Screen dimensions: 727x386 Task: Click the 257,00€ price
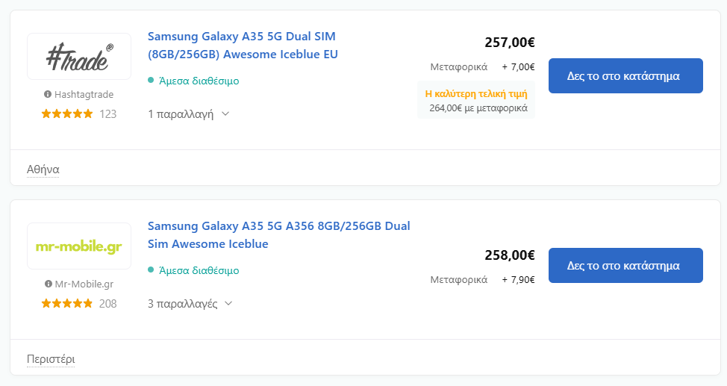510,43
